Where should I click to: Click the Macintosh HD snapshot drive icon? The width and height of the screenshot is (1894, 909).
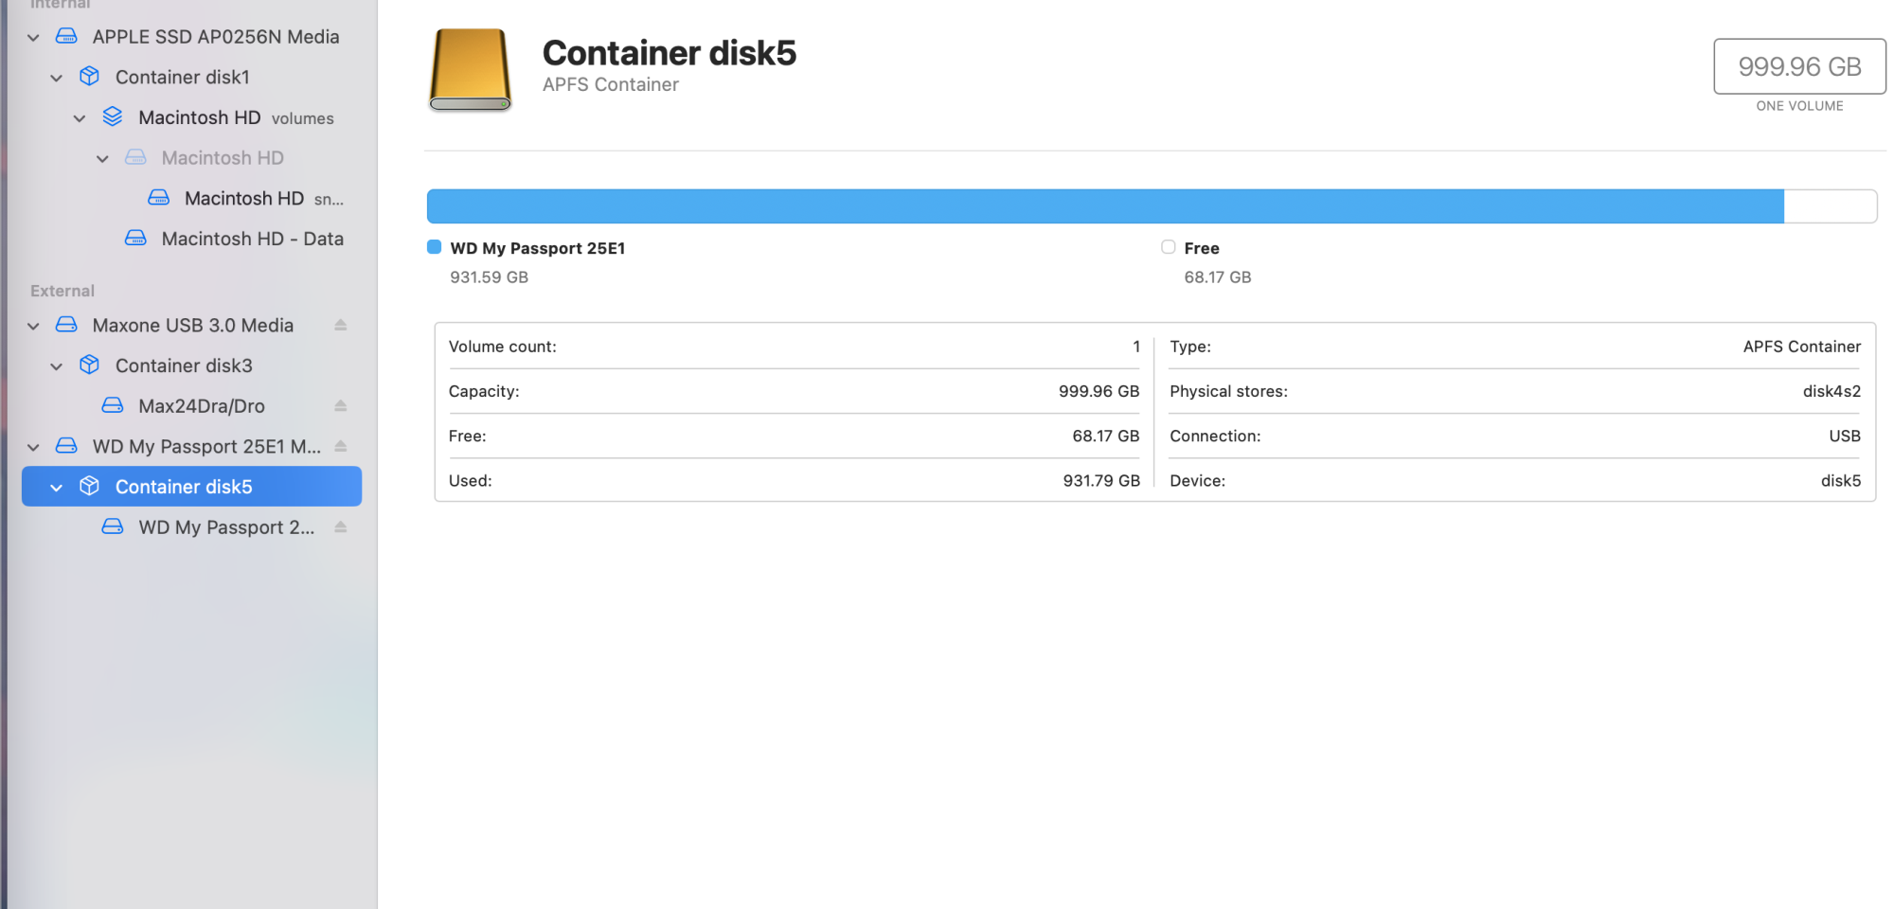click(x=159, y=198)
